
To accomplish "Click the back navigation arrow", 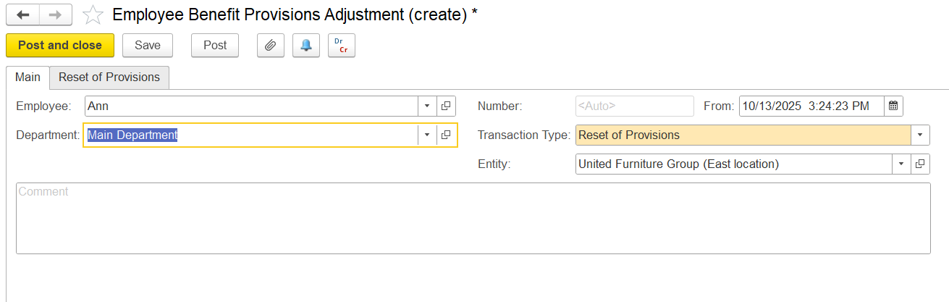I will coord(22,14).
